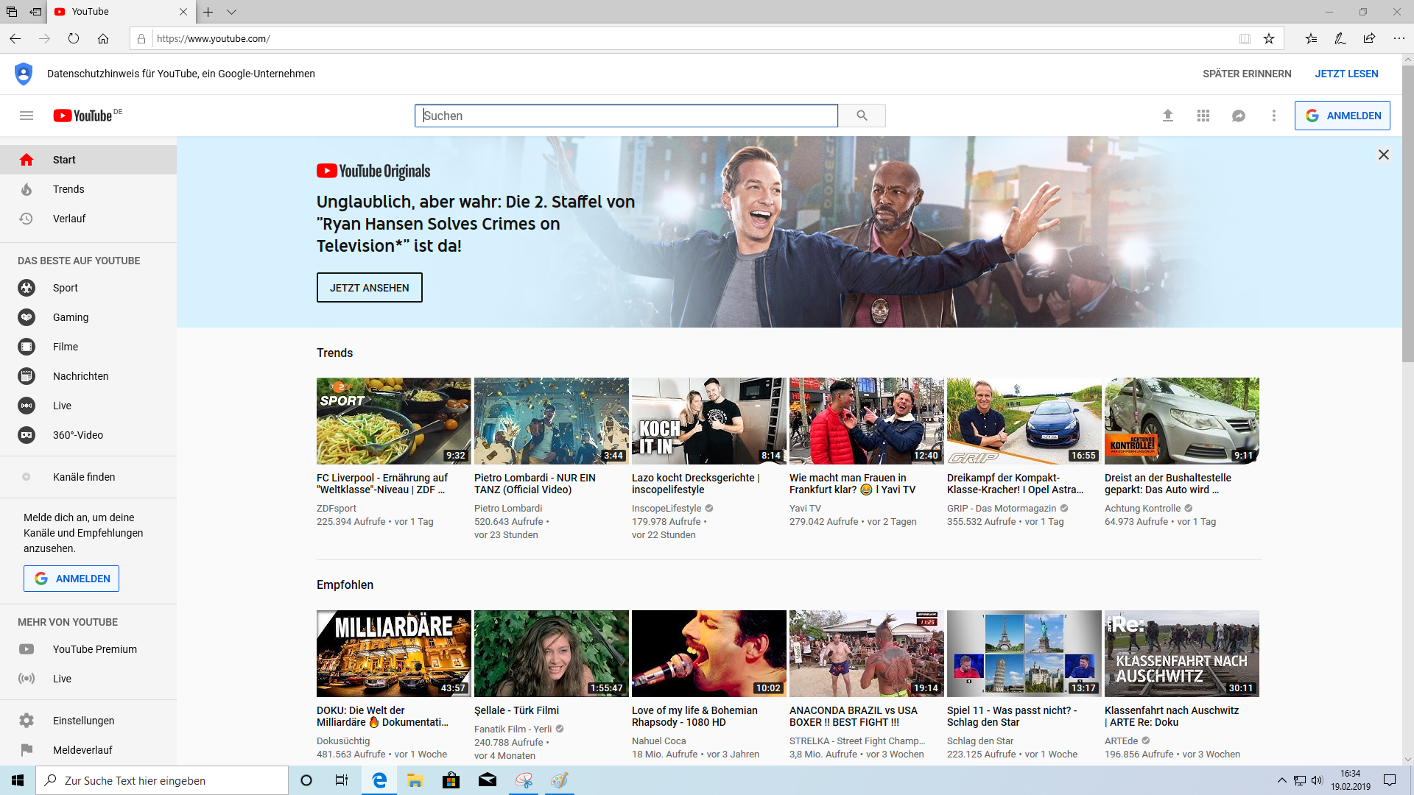Viewport: 1414px width, 795px height.
Task: Open the favorites hub icon
Action: click(x=1311, y=38)
